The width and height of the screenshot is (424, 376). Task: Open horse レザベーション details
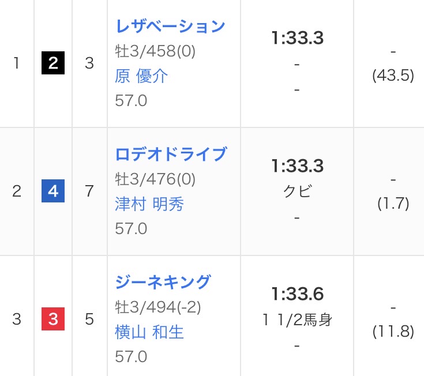click(170, 27)
